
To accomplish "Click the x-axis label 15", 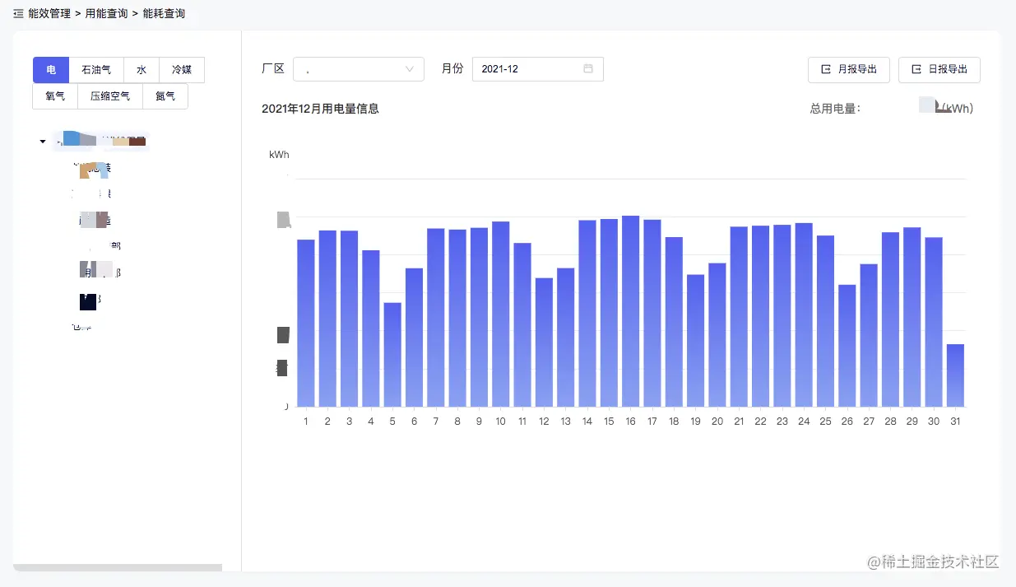I will (609, 422).
